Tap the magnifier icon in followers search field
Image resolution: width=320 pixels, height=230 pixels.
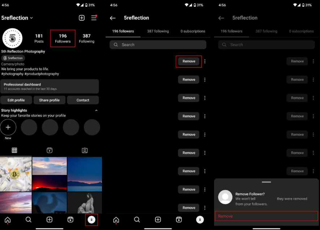click(x=116, y=45)
